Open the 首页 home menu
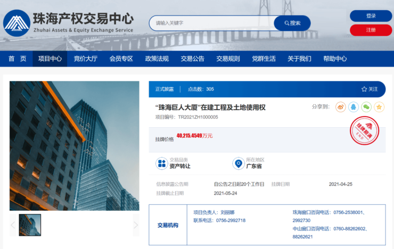Viewport: 394px width, 249px height. (x=17, y=59)
